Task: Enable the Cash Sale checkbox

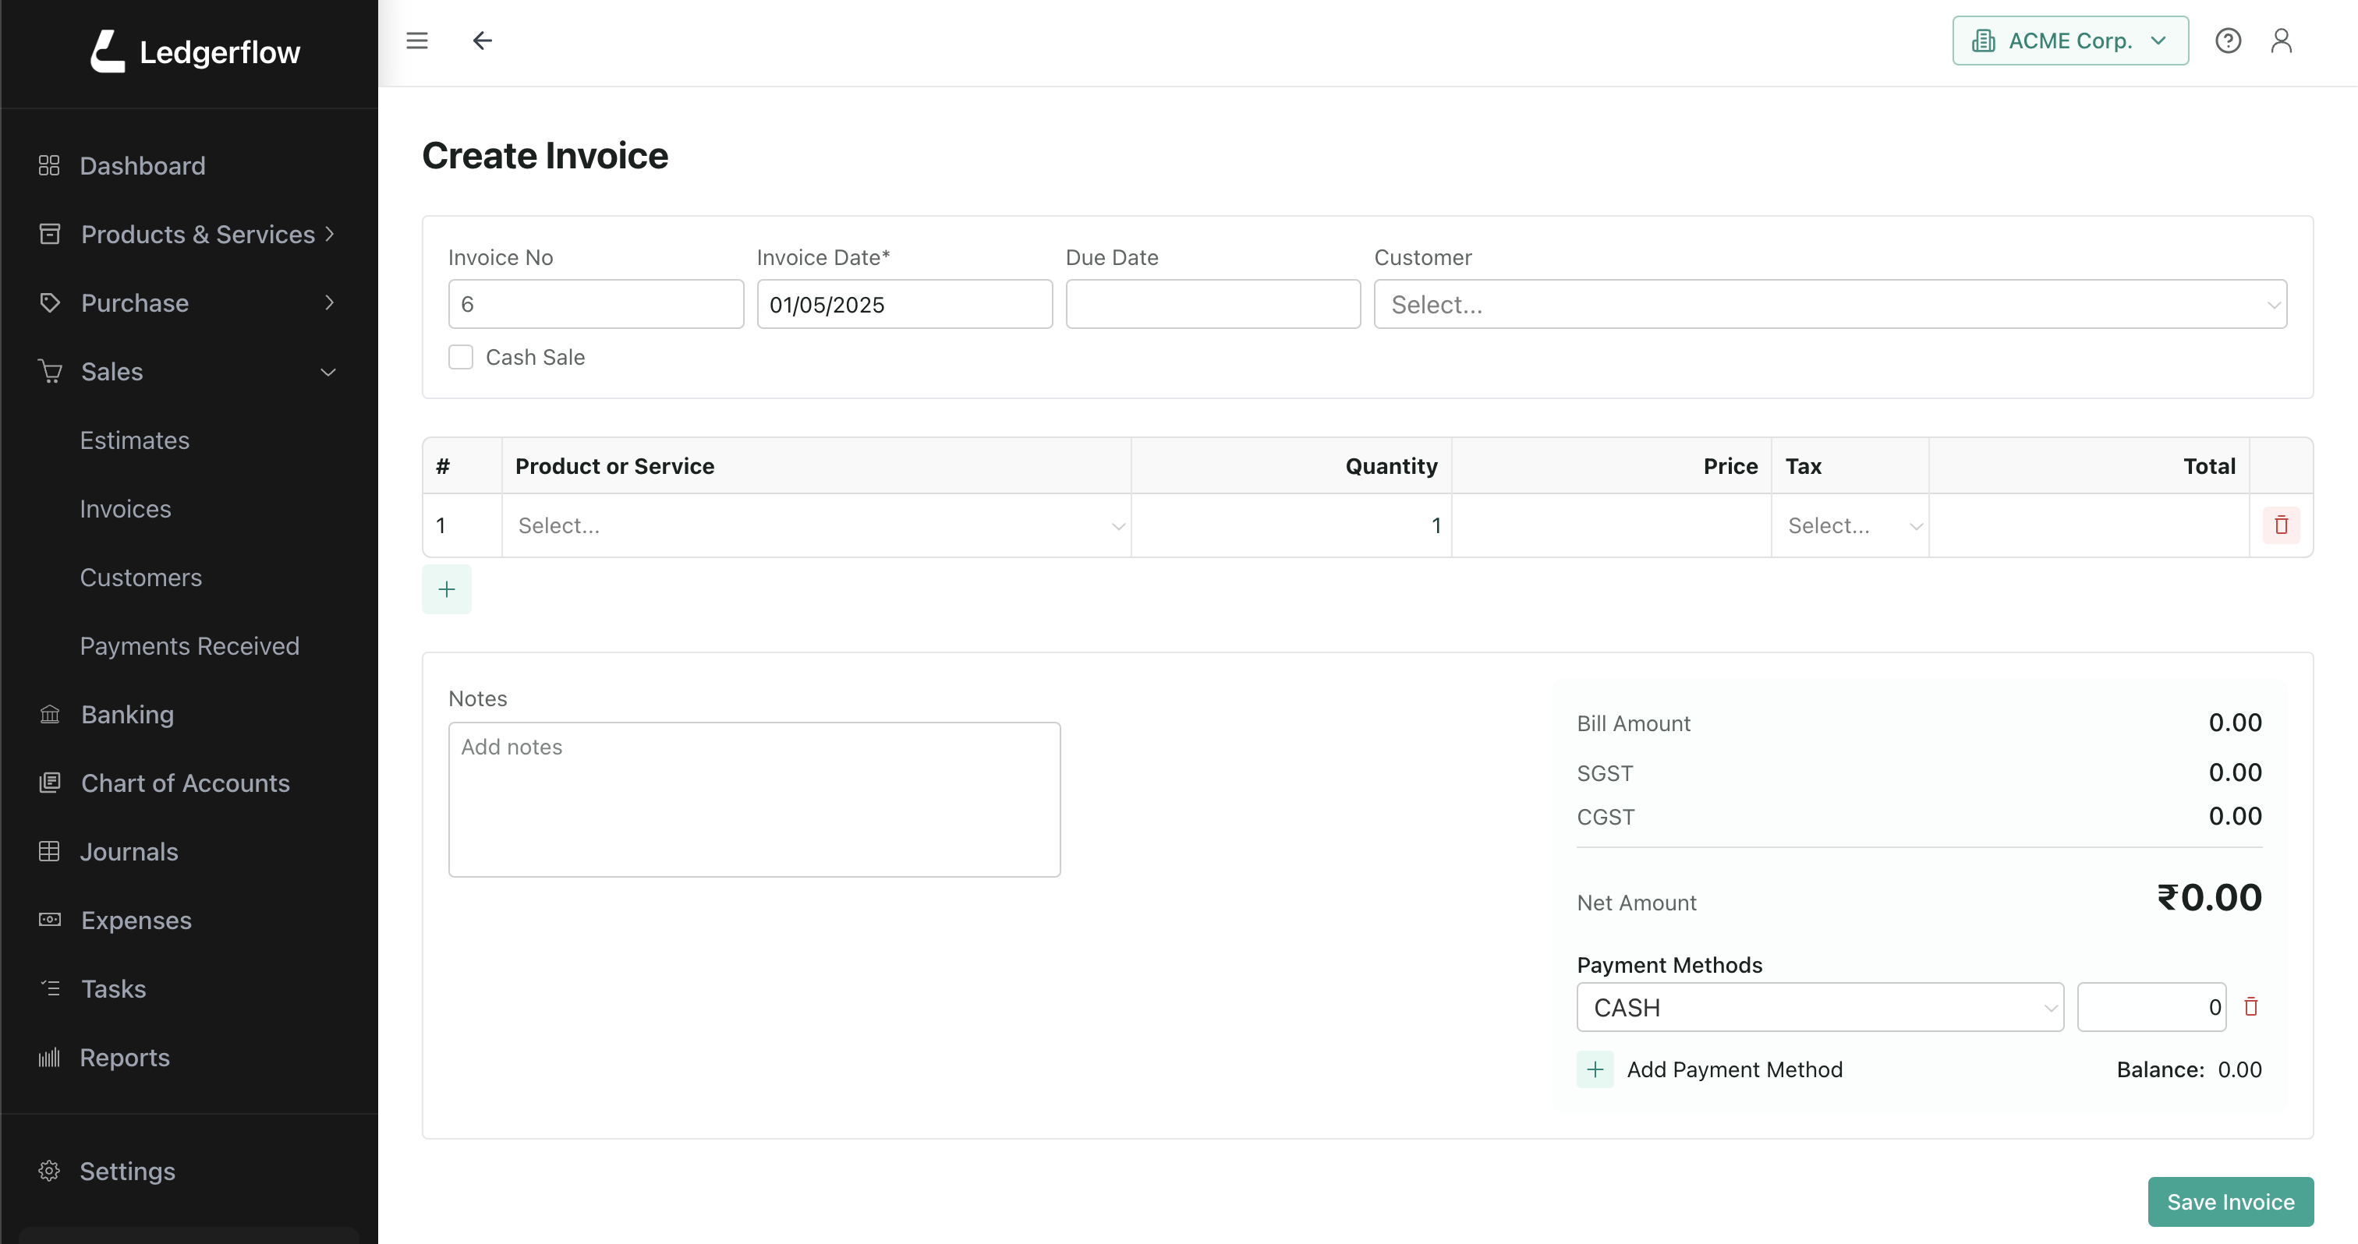Action: (x=460, y=357)
